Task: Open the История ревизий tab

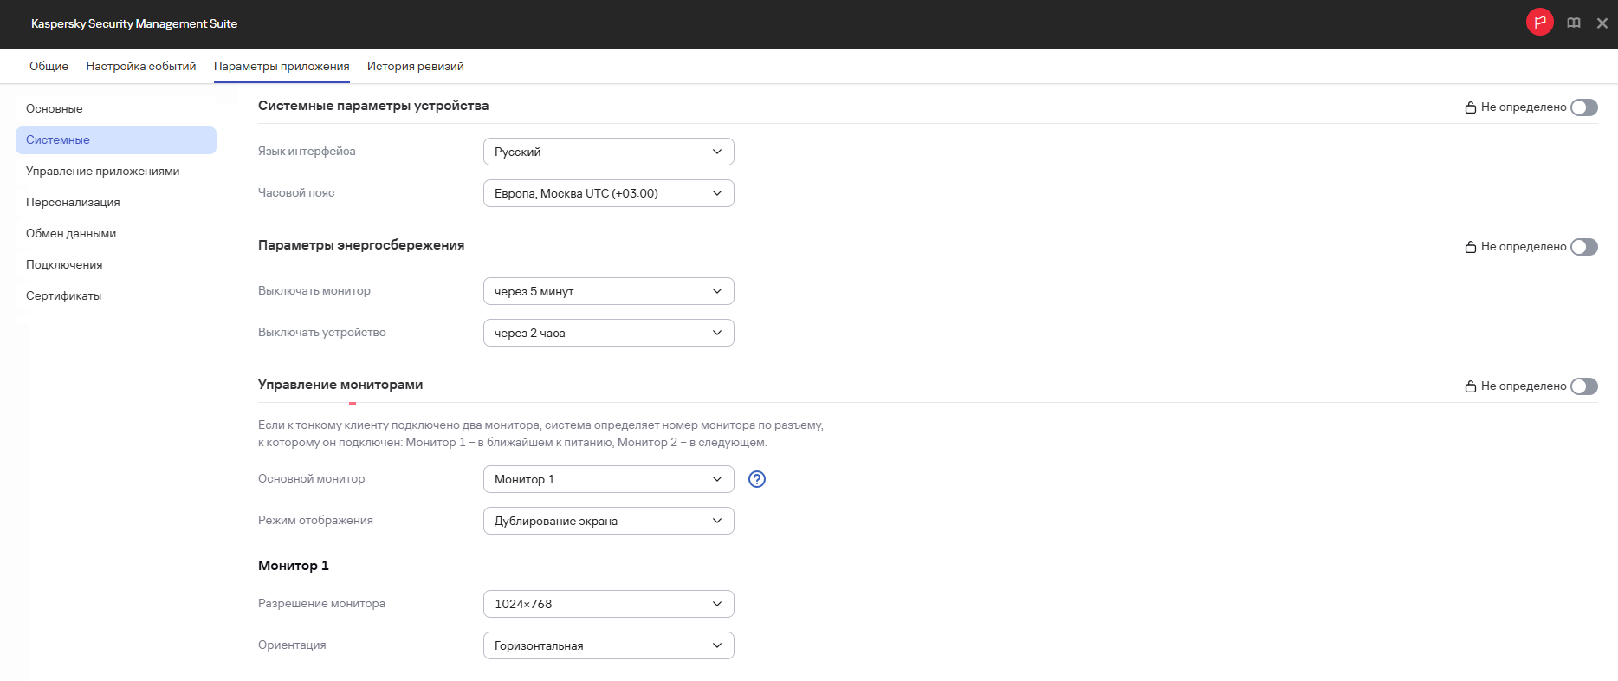Action: point(415,67)
